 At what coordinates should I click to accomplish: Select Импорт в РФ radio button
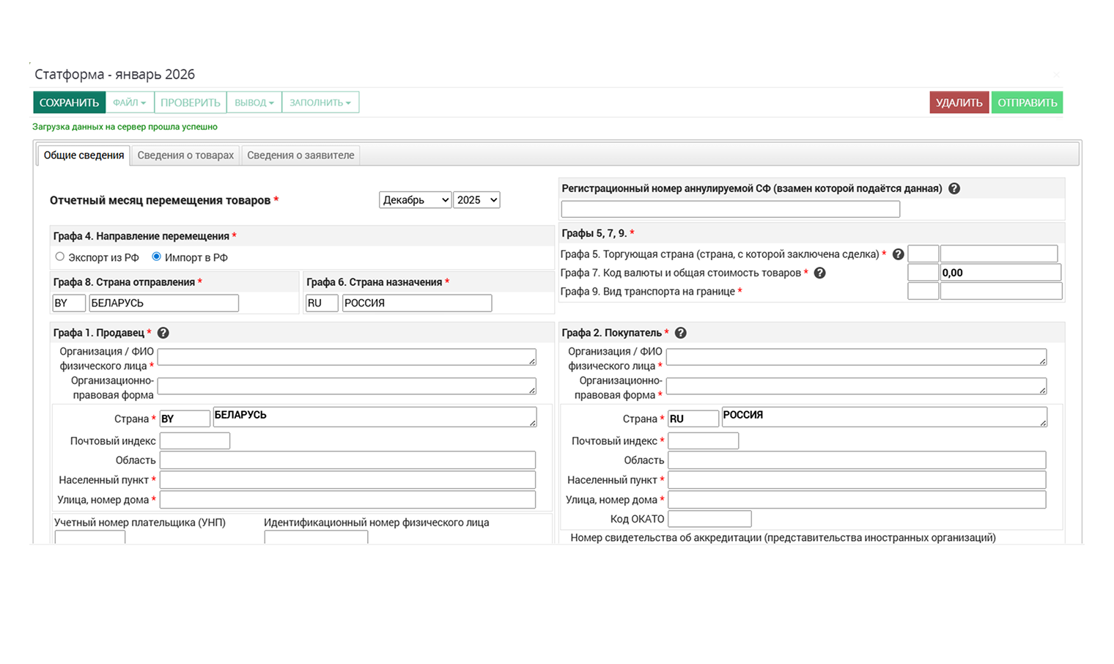pos(156,257)
